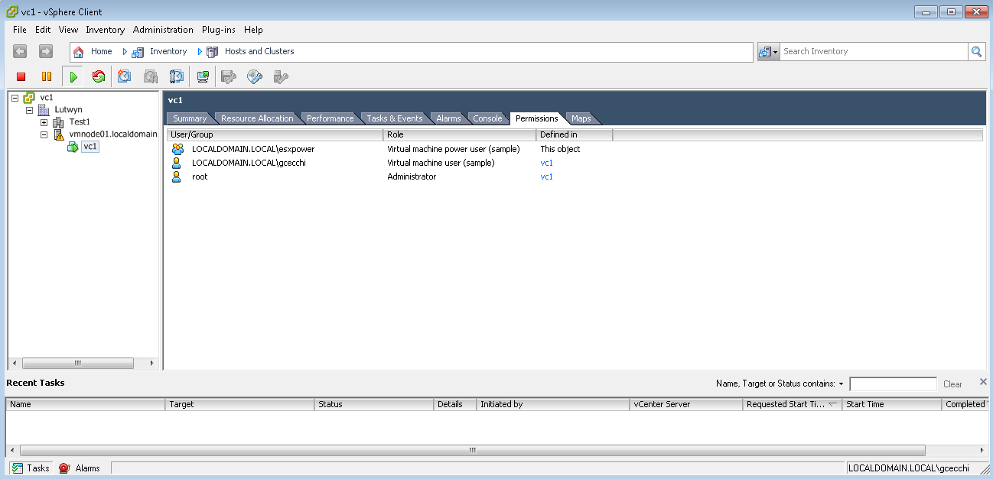Viewport: 993px width, 479px height.
Task: Sort by Role column header
Action: pyautogui.click(x=460, y=134)
